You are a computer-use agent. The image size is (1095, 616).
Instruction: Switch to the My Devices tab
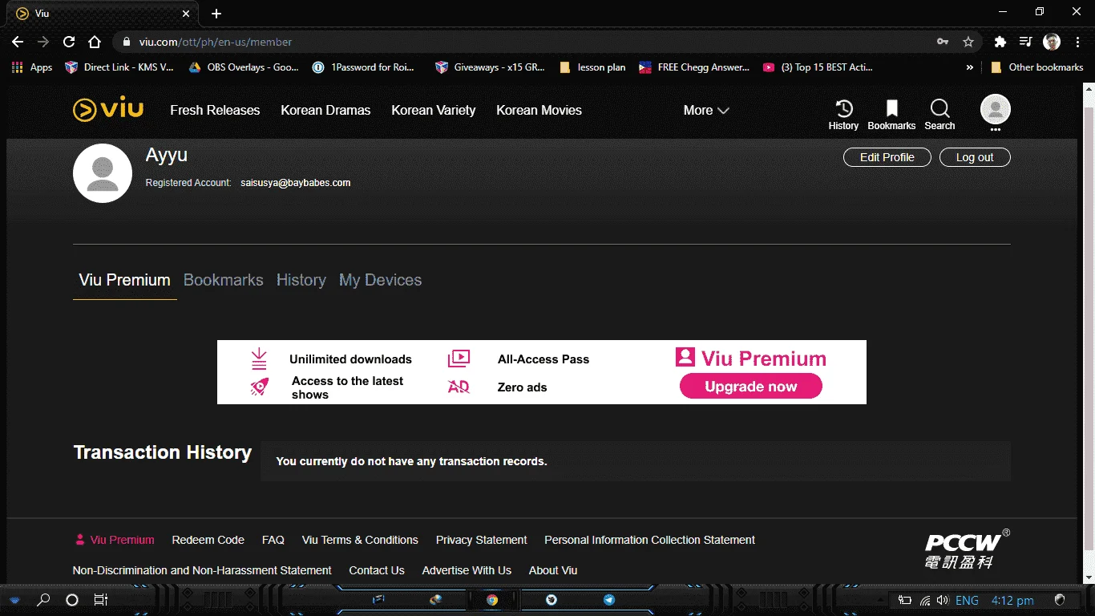[x=380, y=280]
